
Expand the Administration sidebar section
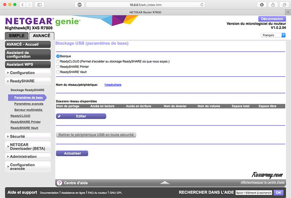click(28, 157)
